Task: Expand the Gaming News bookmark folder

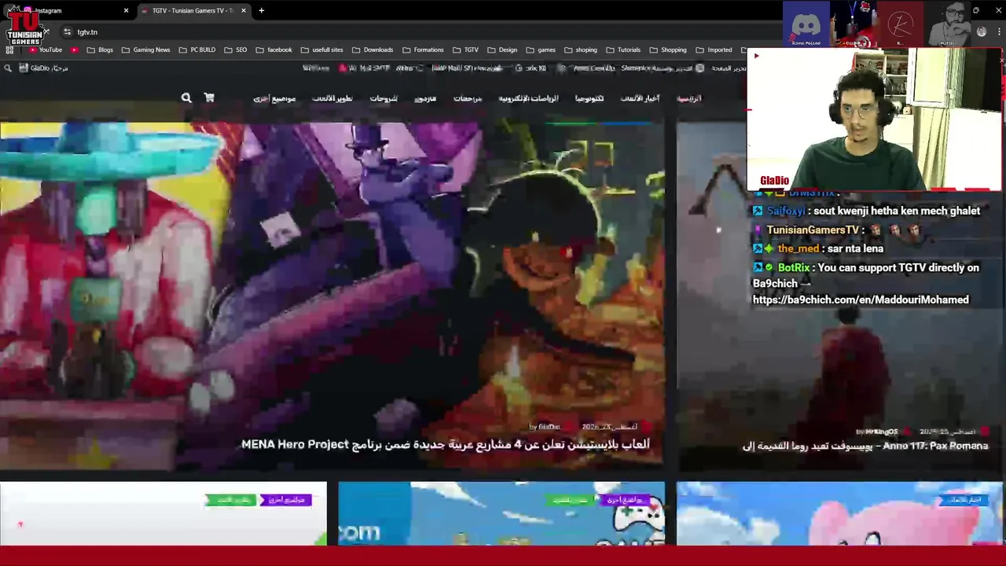Action: pyautogui.click(x=145, y=50)
